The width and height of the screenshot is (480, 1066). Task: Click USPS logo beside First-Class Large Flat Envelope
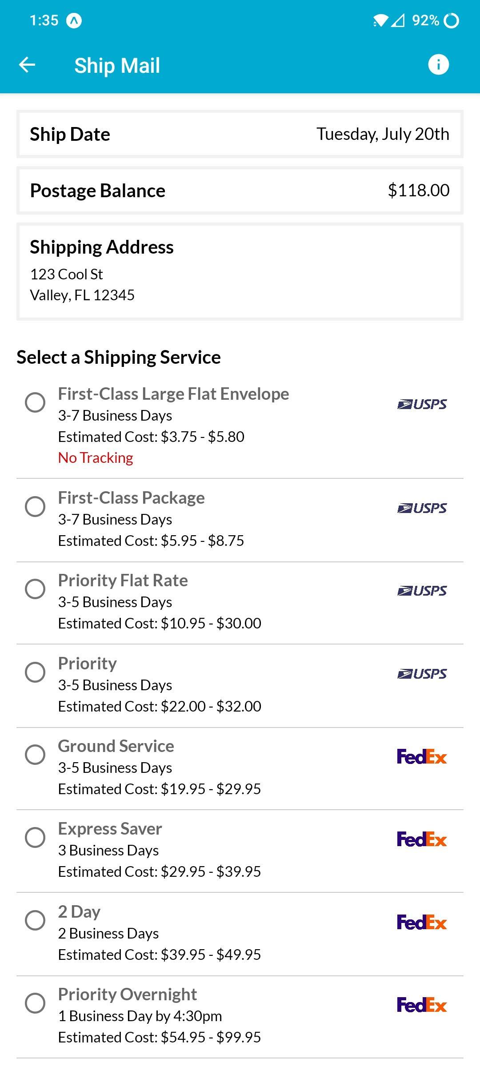(422, 404)
